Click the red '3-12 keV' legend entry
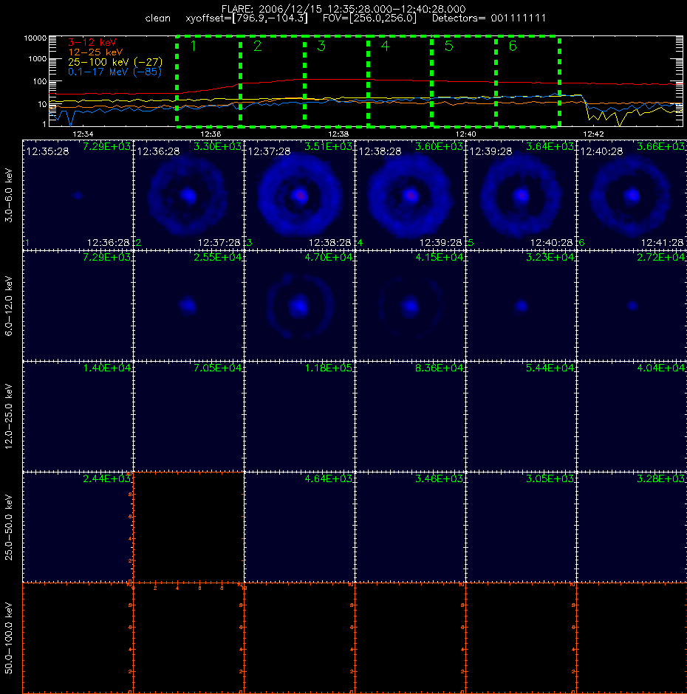Image resolution: width=687 pixels, height=694 pixels. tap(92, 43)
